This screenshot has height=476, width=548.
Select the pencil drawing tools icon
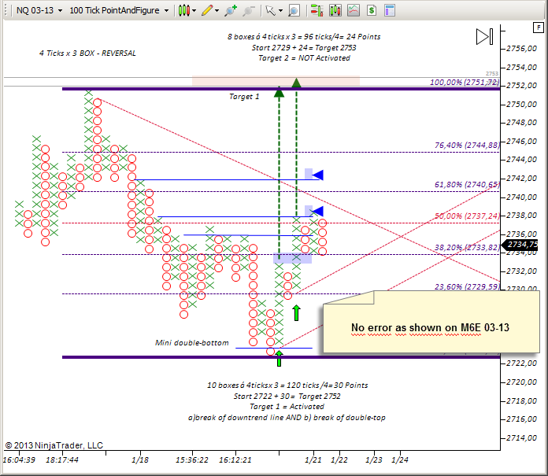tap(207, 10)
